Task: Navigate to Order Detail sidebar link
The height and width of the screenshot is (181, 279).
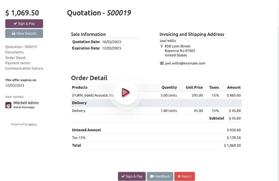Action: 15,58
